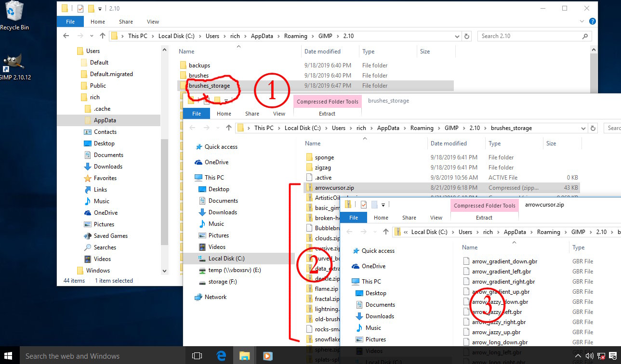Select storage (F:) in brushes_storage navigation pane

coord(223,282)
